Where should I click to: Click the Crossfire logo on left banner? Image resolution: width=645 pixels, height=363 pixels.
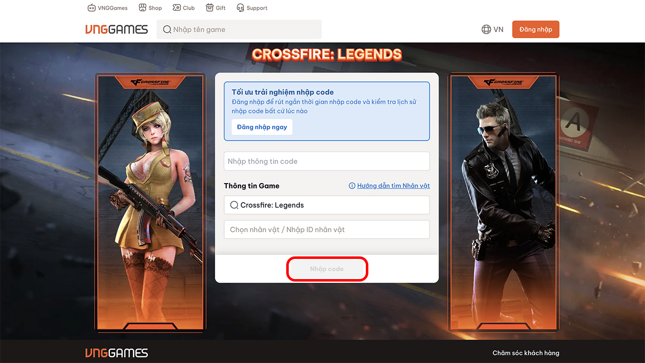point(150,81)
